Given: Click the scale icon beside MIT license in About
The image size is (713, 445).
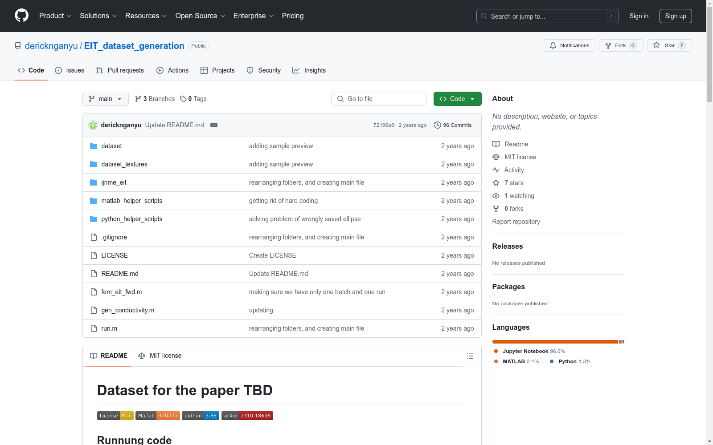Looking at the screenshot, I should [496, 157].
